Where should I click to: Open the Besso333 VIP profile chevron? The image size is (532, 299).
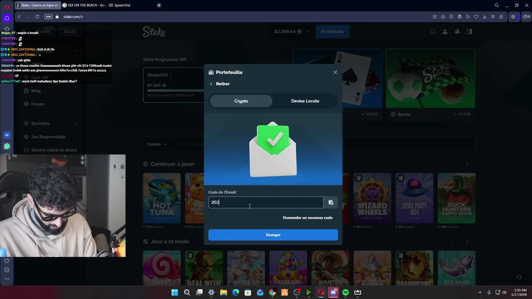coord(170,75)
